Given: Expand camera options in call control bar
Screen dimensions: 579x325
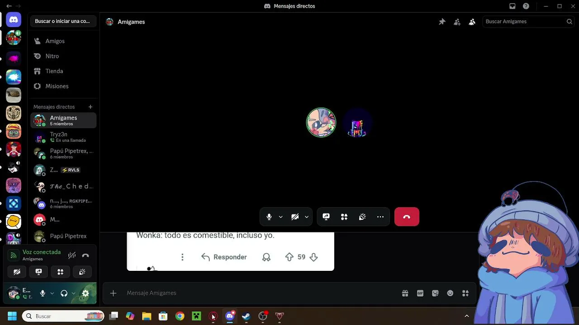Looking at the screenshot, I should (x=306, y=217).
